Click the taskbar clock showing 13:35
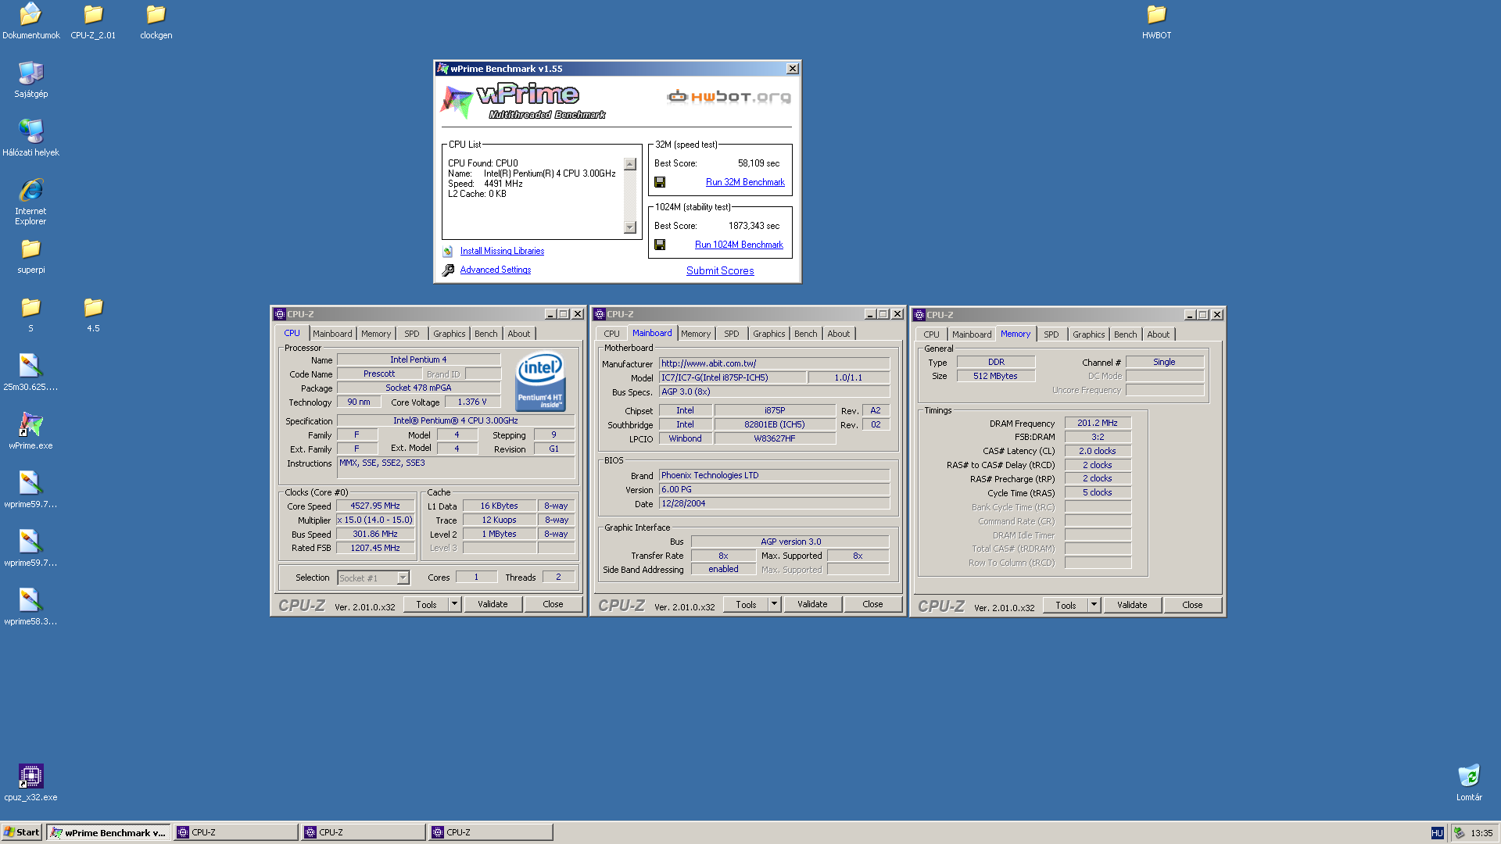The image size is (1501, 844). pyautogui.click(x=1481, y=833)
